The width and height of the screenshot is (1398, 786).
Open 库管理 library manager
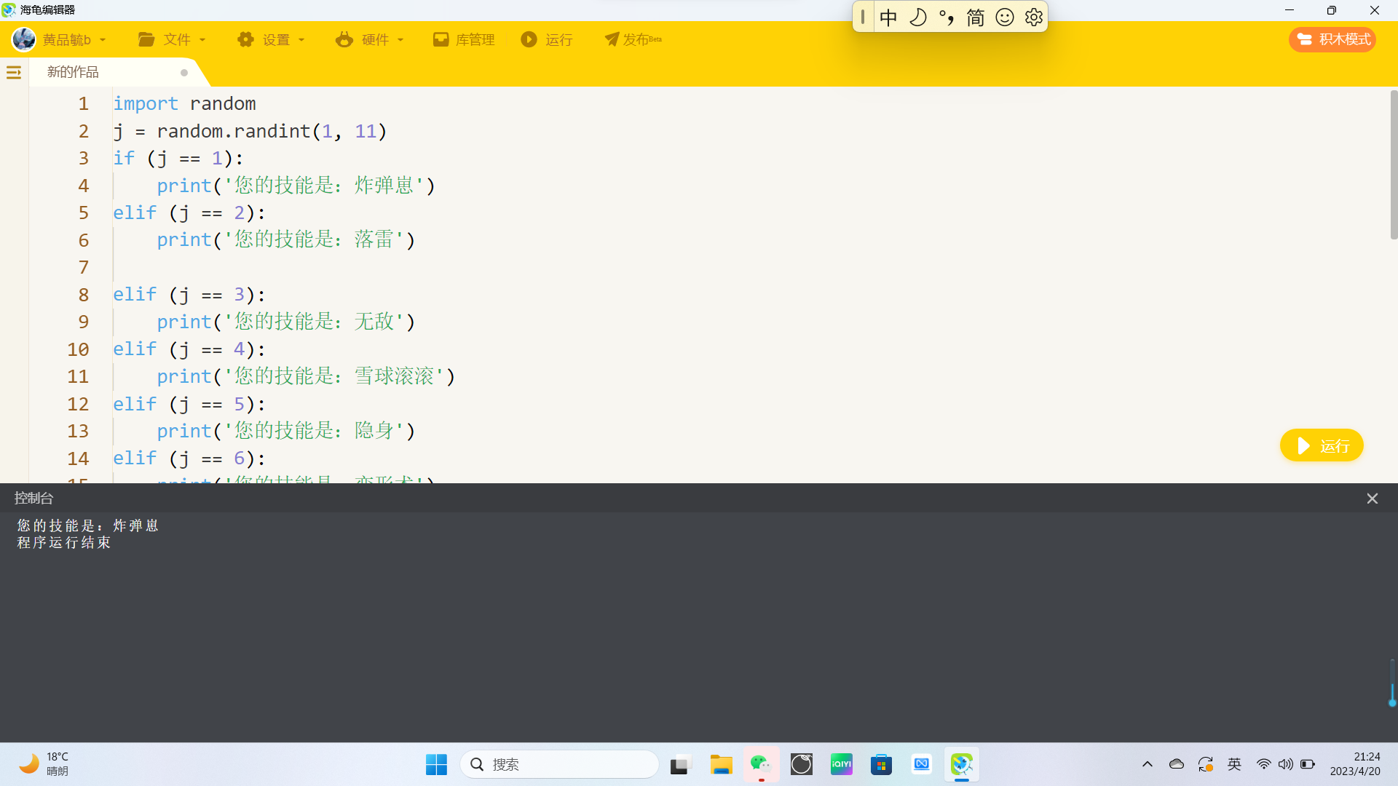tap(464, 39)
